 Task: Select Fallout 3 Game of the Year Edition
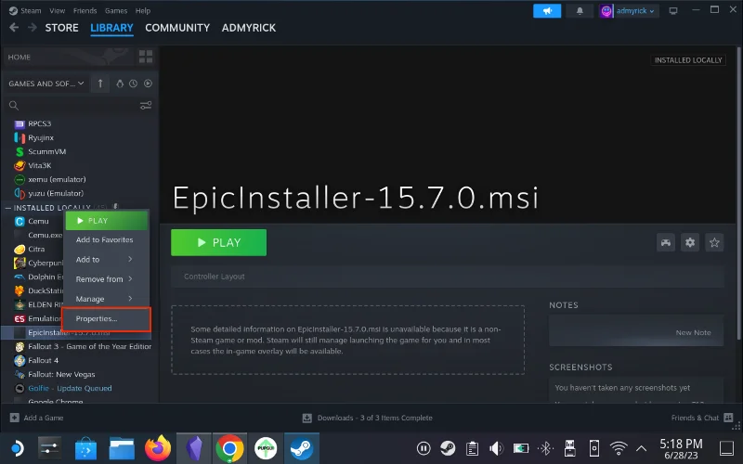[x=89, y=346]
